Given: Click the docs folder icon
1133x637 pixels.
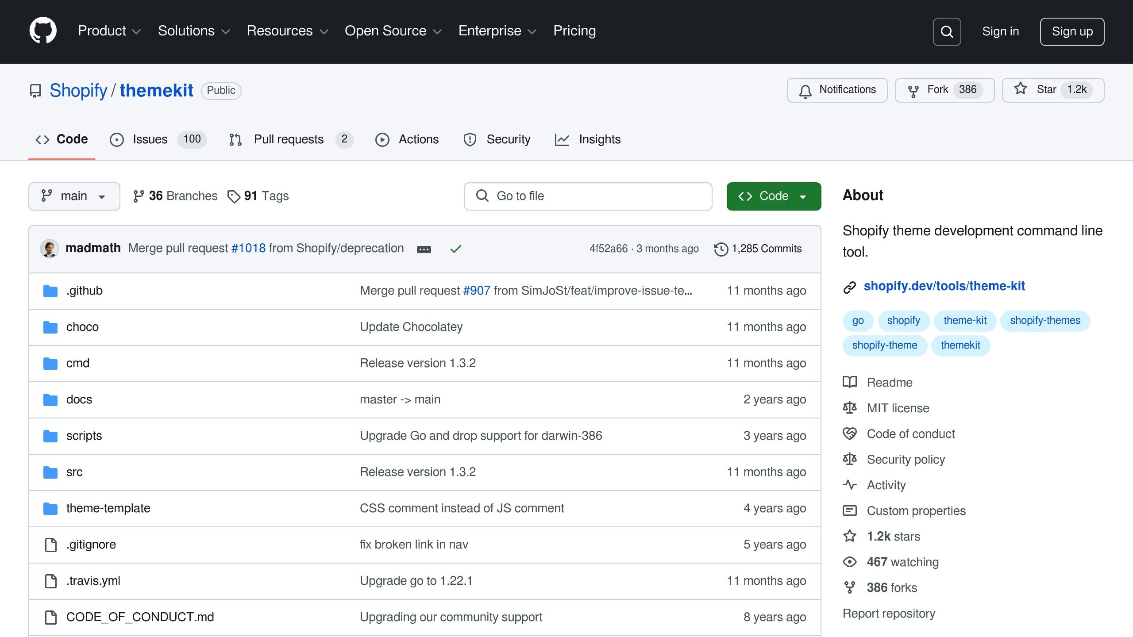Looking at the screenshot, I should pos(50,400).
